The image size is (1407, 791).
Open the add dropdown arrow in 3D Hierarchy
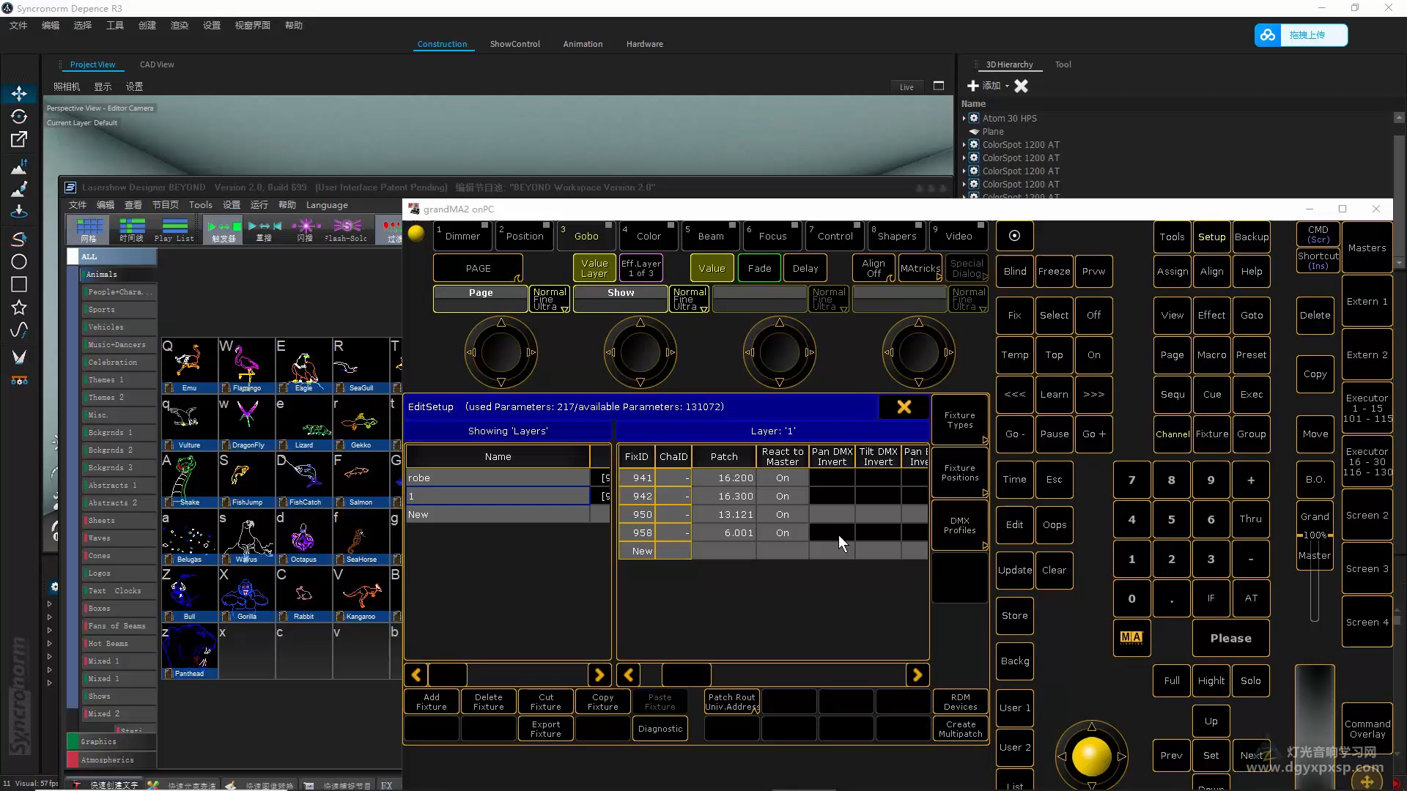click(x=1007, y=86)
